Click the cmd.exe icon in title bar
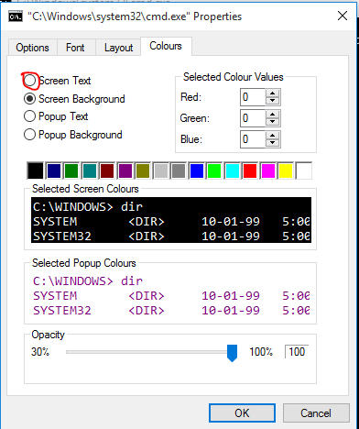The image size is (359, 429). [x=16, y=16]
